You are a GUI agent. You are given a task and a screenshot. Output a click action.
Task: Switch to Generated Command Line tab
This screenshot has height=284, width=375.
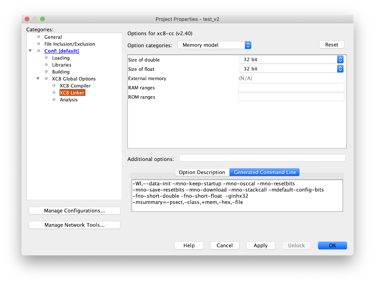[265, 172]
